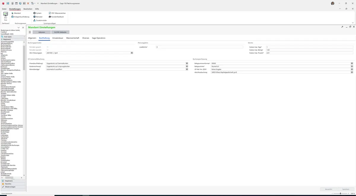Click the calendar icon in quick access toolbar

point(16,3)
